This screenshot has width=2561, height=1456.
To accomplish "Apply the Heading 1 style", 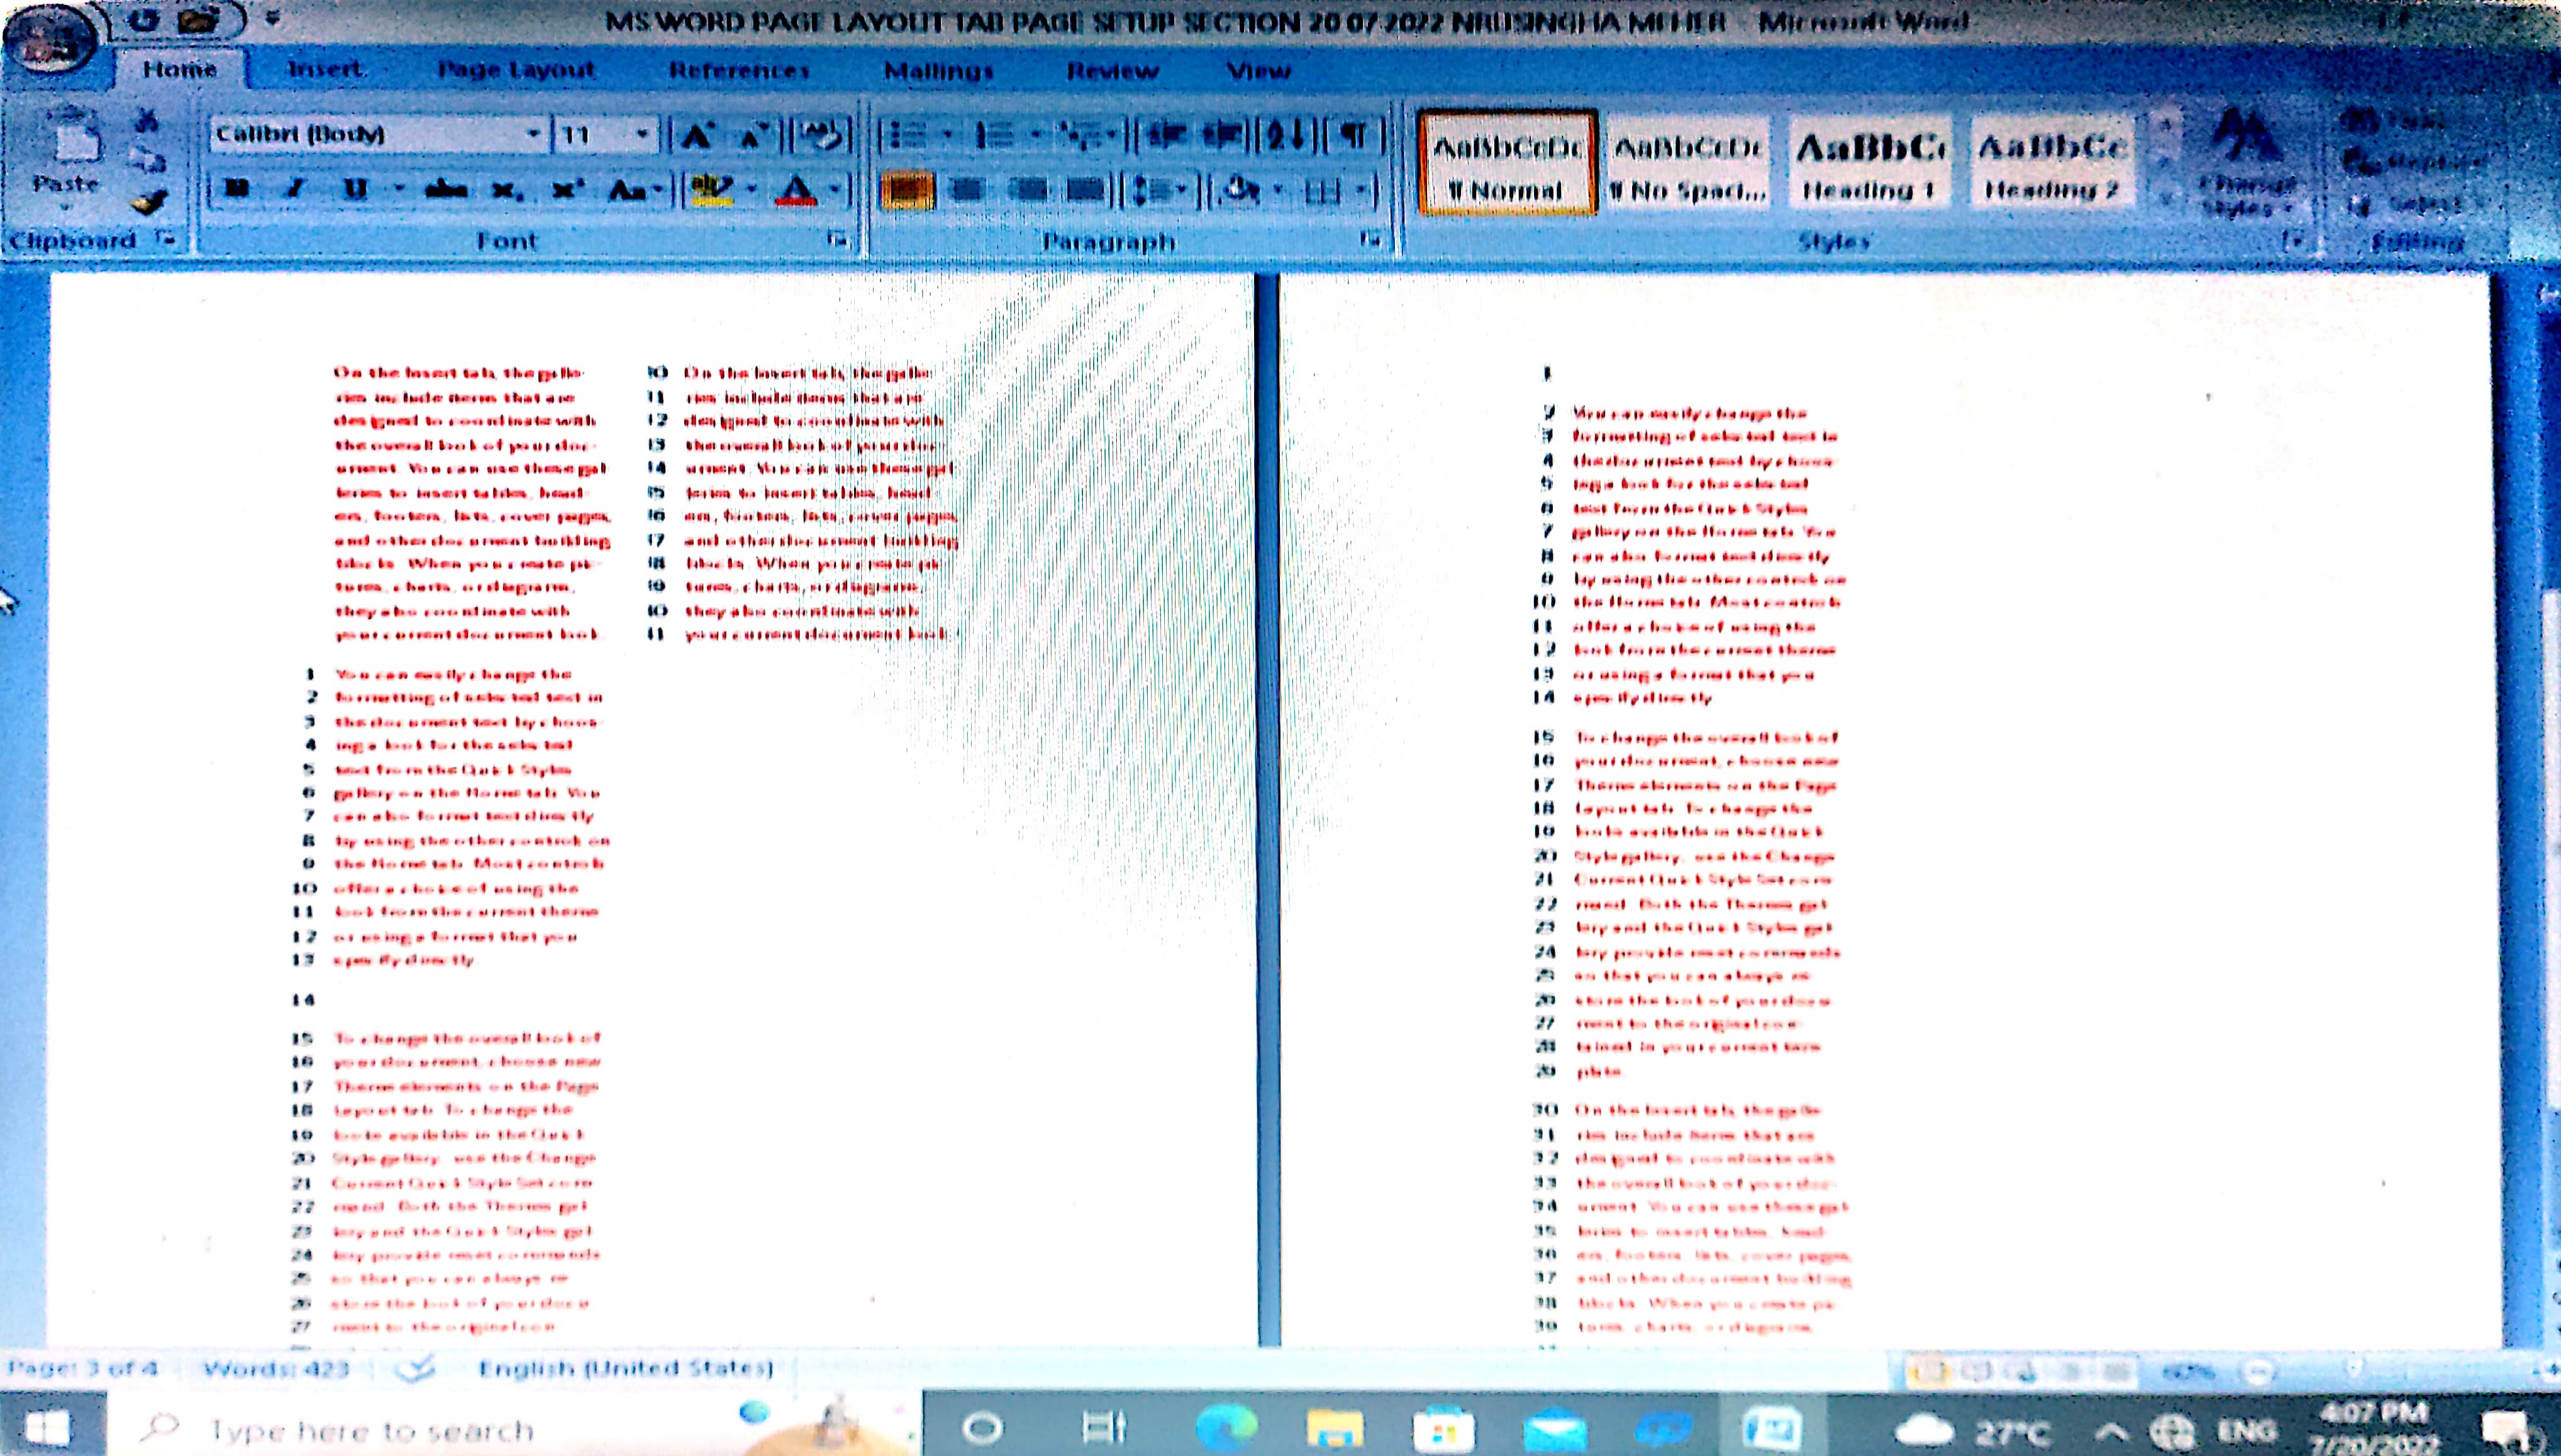I will tap(1869, 165).
